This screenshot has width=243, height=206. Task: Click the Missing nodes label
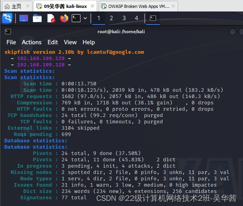[31, 172]
